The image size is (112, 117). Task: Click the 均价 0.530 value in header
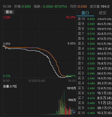tap(82, 6)
